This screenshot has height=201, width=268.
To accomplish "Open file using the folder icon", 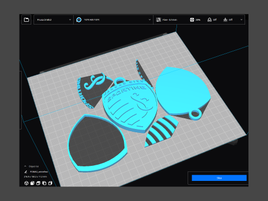I will pyautogui.click(x=26, y=20).
